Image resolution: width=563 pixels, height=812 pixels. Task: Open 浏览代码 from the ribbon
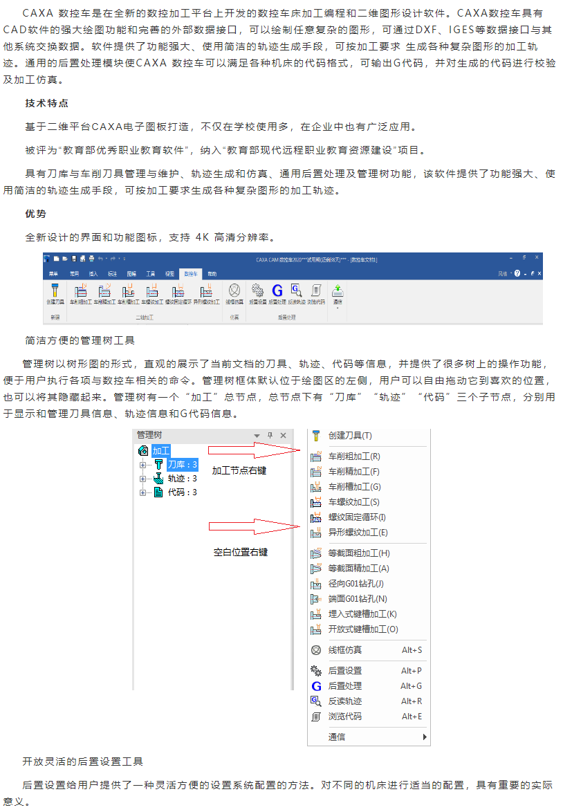316,293
